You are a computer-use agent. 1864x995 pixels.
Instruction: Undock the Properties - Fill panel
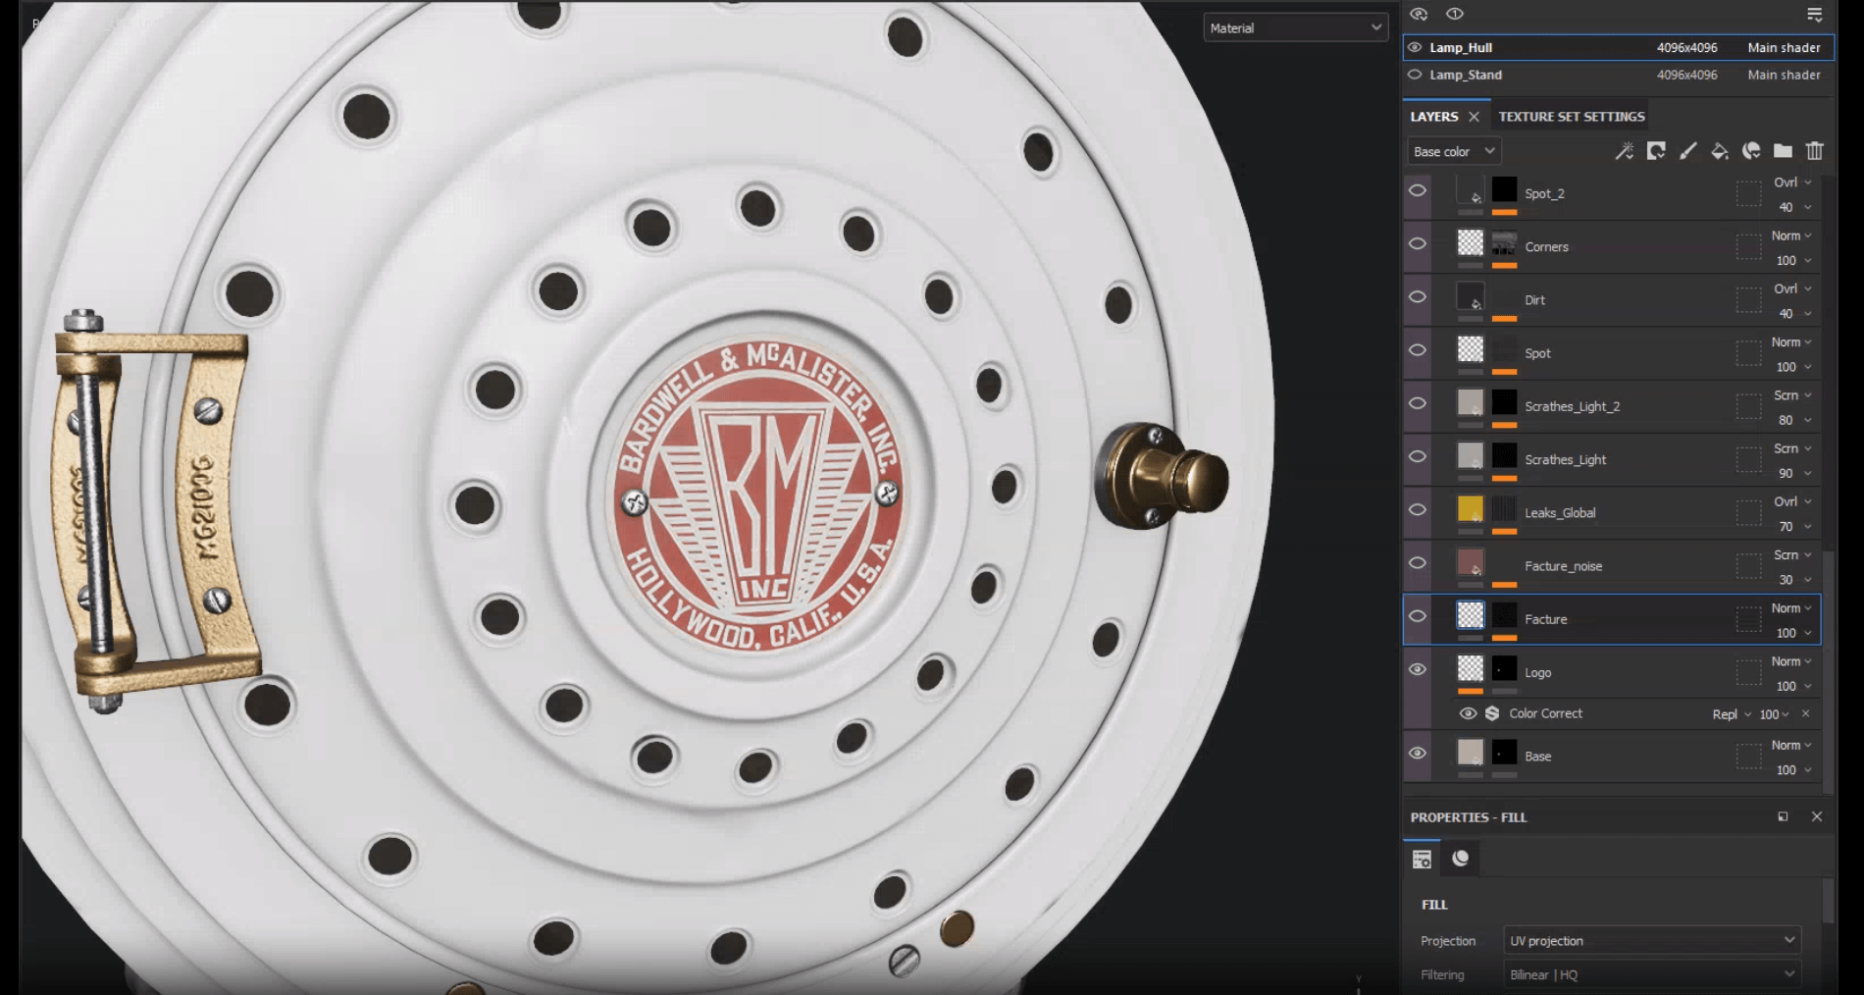click(1783, 816)
